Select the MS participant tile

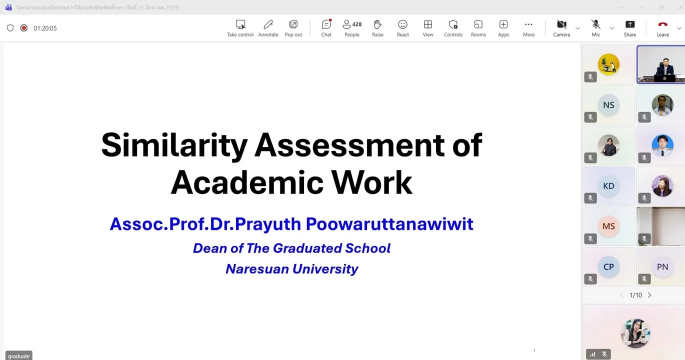(608, 226)
